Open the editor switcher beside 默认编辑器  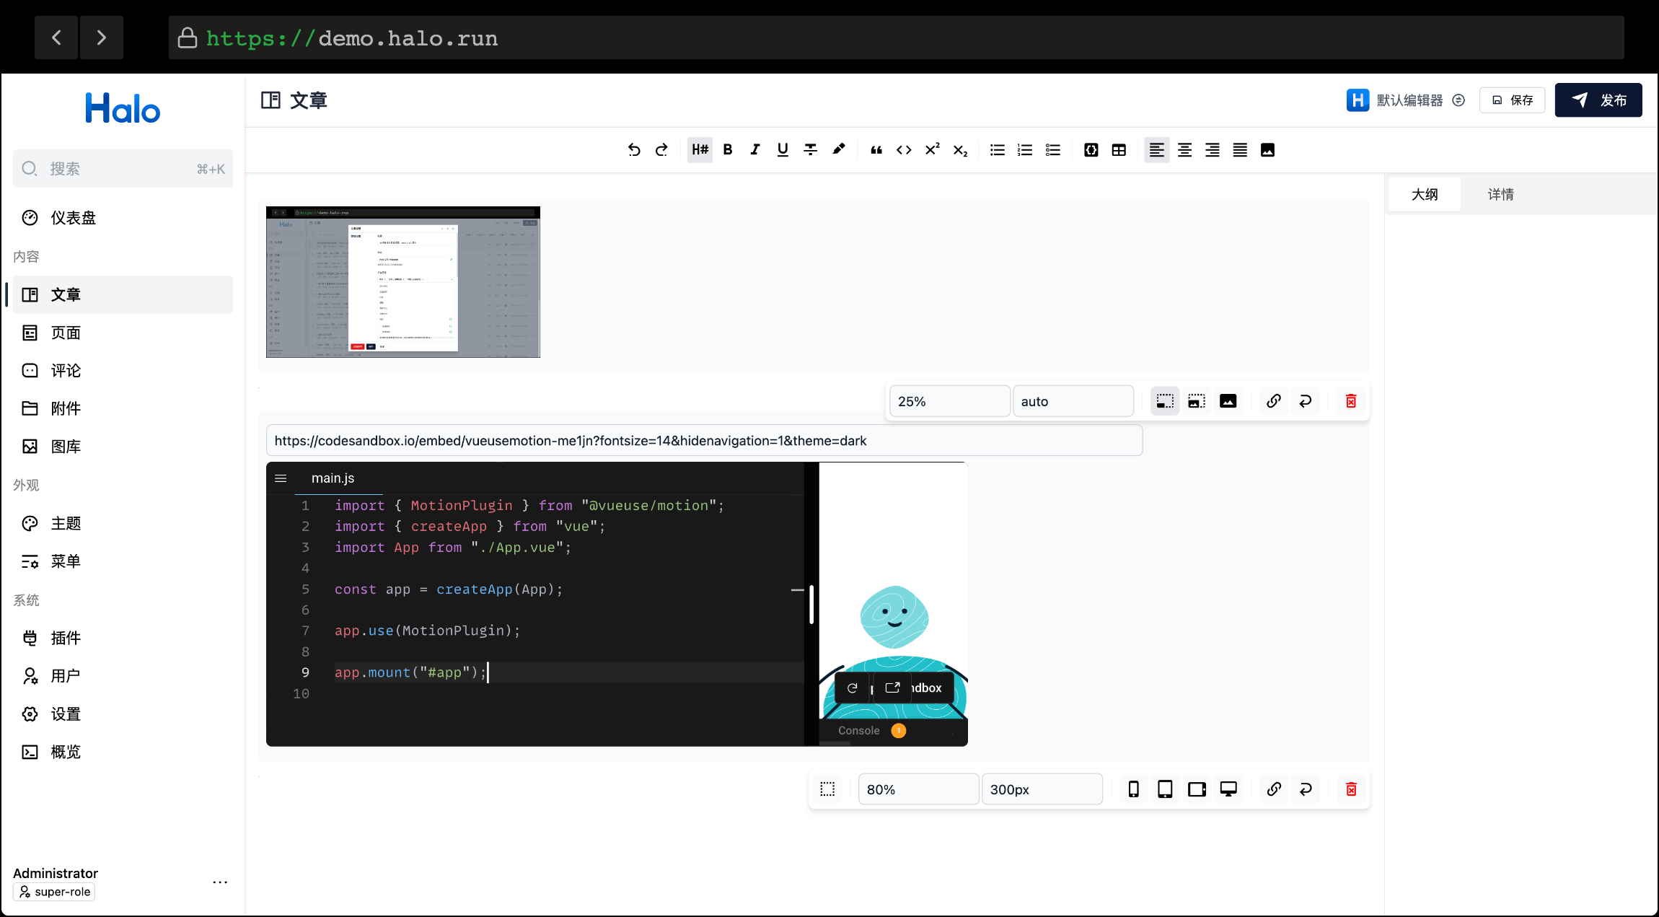coord(1458,100)
